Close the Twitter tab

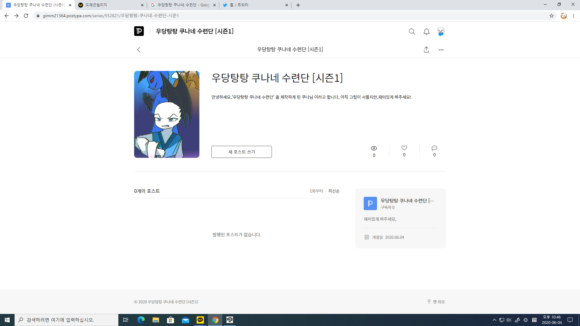coord(287,5)
